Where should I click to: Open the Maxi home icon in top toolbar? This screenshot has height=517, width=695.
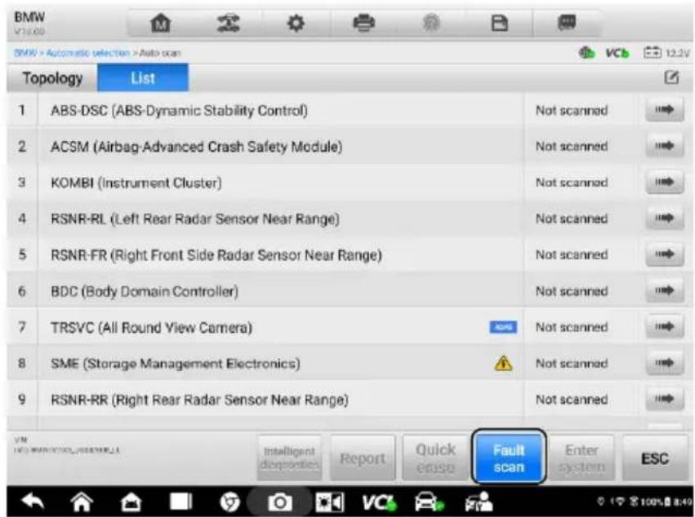[160, 23]
